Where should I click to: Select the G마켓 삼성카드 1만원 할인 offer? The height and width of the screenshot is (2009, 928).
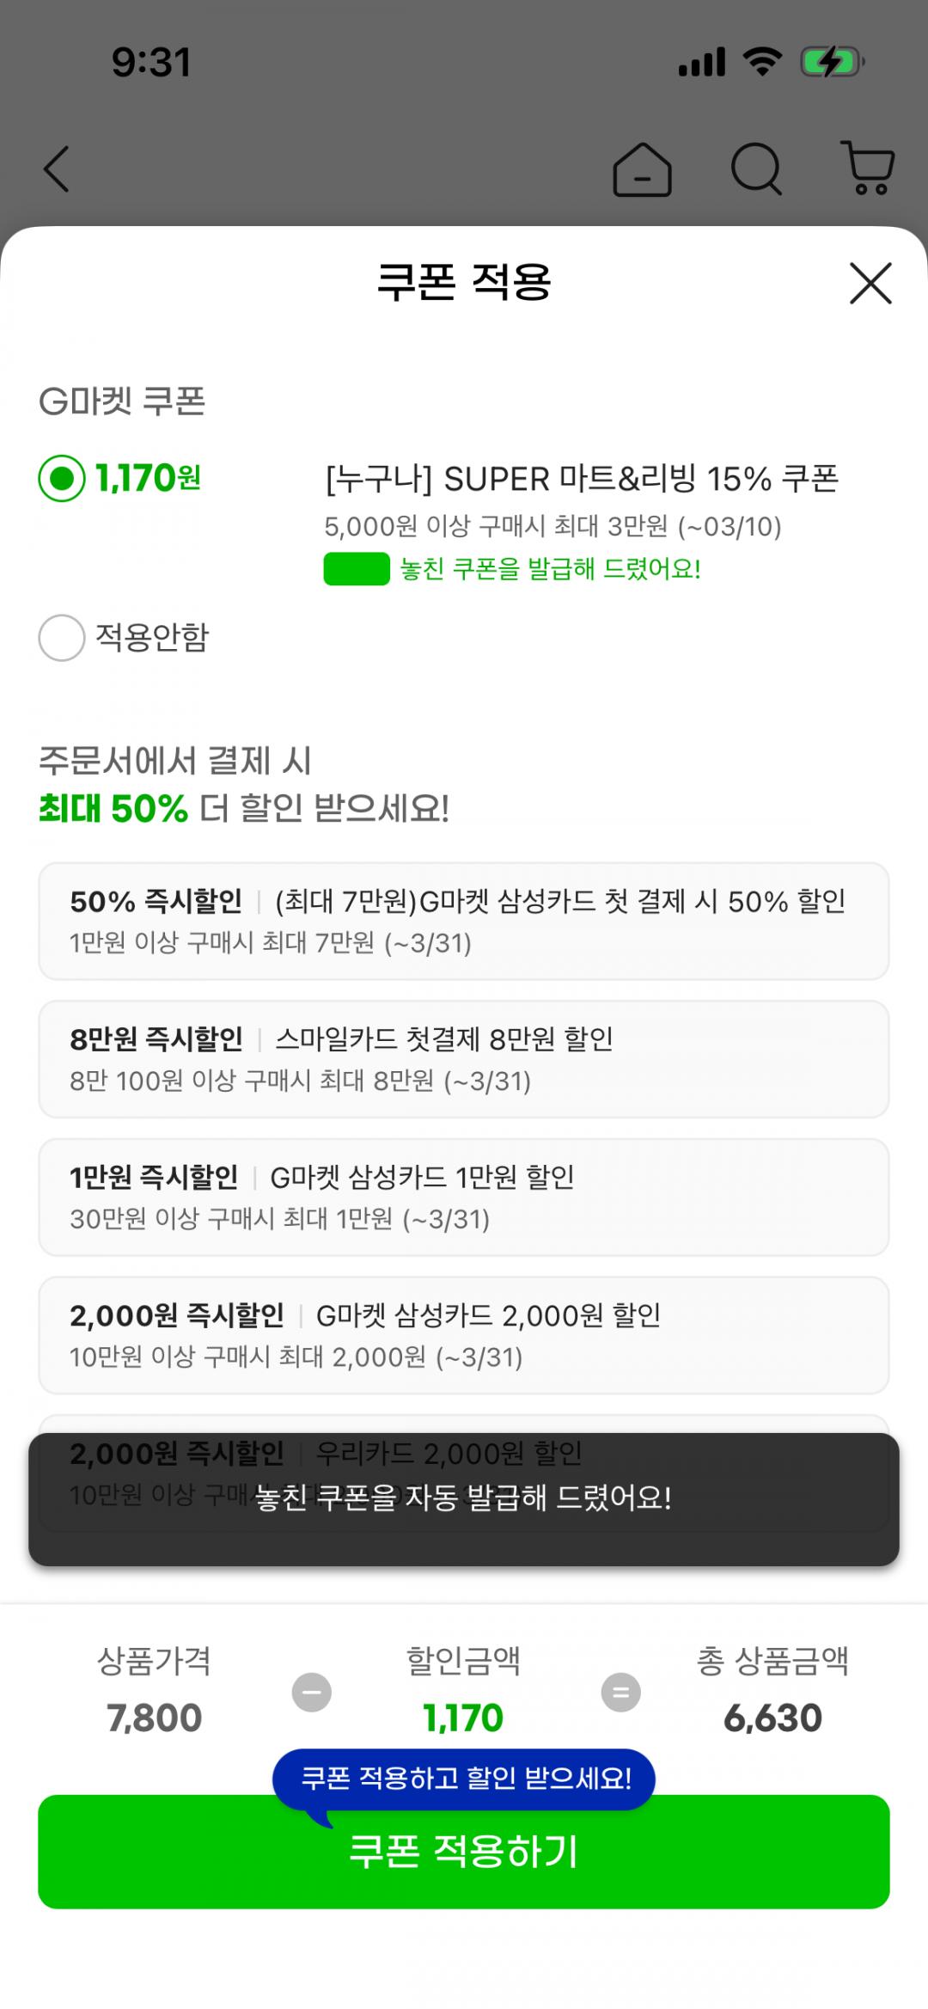point(464,1197)
